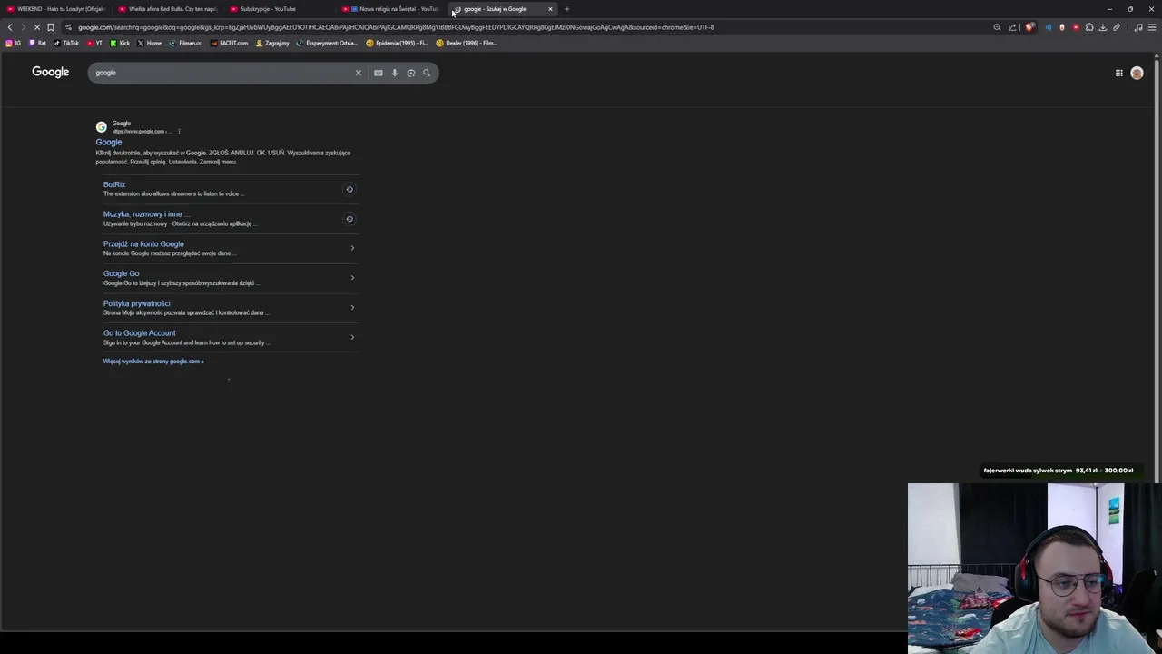Switch to the Subskrypcje - YouTube tab
The image size is (1162, 654).
280,9
